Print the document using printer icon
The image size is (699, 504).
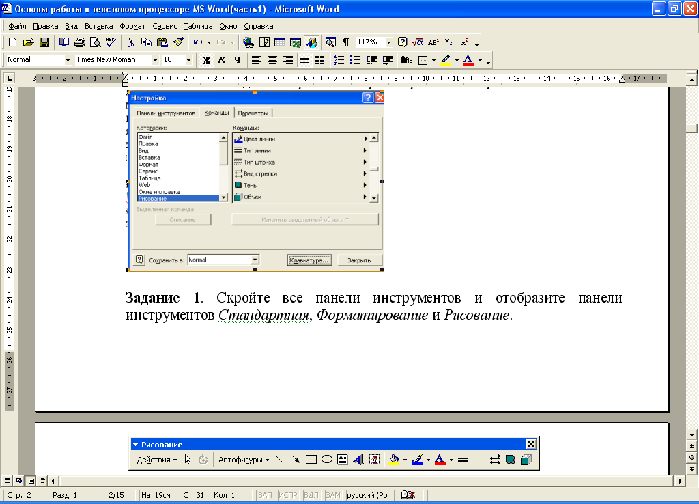point(80,42)
